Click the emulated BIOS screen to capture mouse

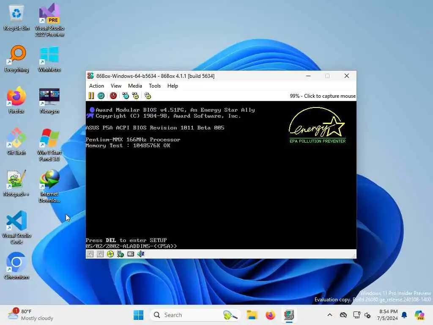point(221,175)
